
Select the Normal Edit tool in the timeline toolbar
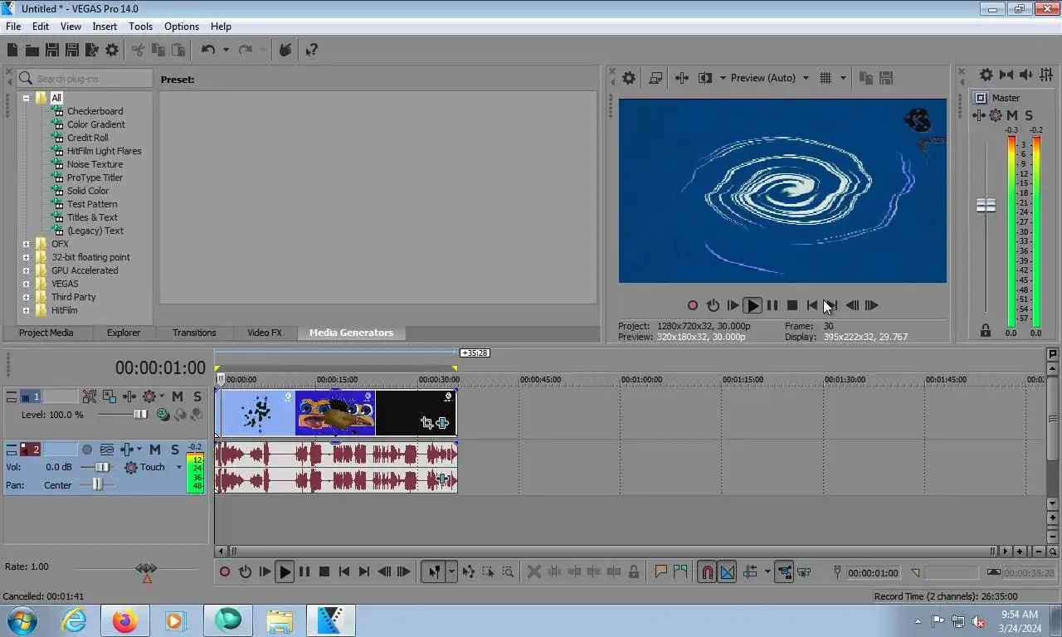[x=434, y=571]
